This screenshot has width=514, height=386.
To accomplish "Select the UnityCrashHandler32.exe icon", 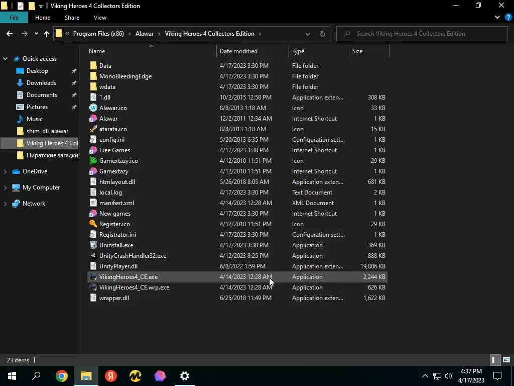I will pyautogui.click(x=93, y=256).
